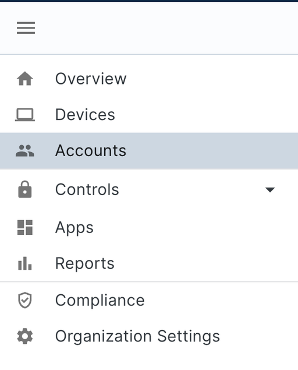Click the Accounts people icon

(x=25, y=151)
